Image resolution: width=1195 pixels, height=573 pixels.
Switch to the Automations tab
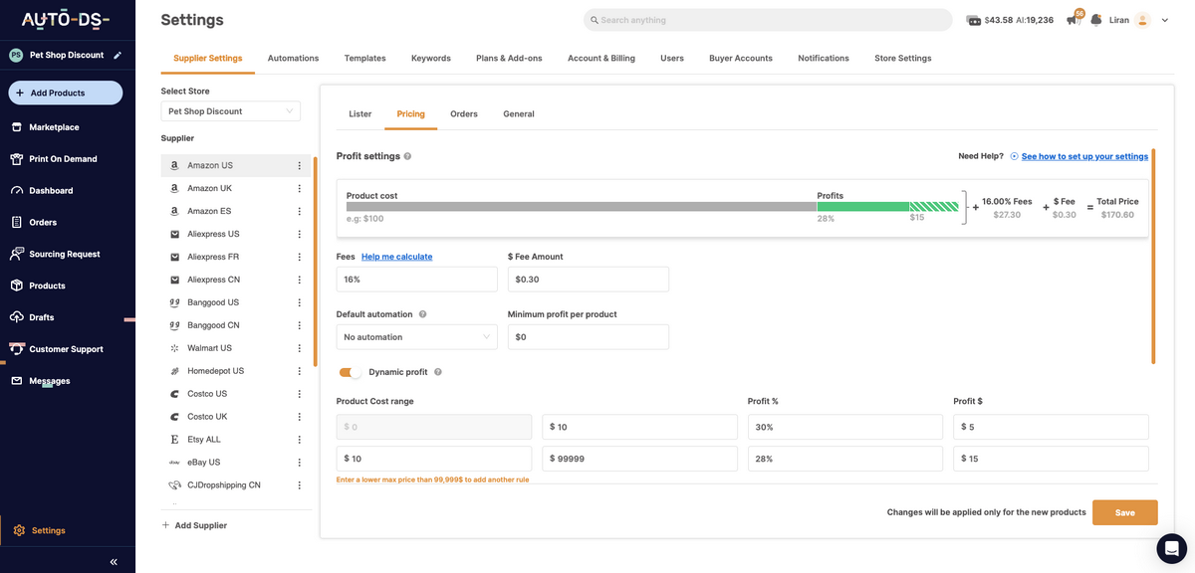pos(292,58)
